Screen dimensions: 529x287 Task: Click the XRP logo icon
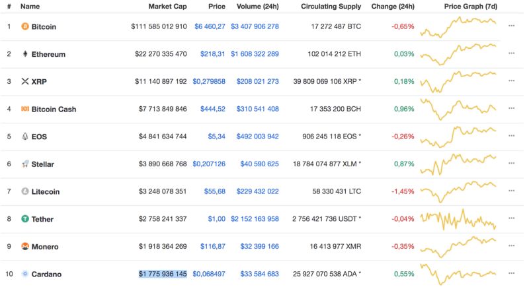[25, 82]
